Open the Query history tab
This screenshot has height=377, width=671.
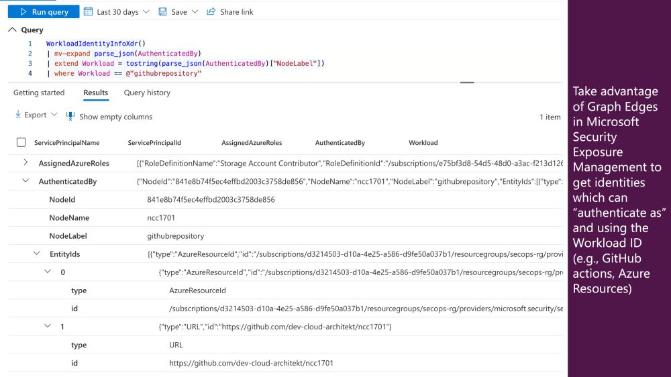point(147,93)
